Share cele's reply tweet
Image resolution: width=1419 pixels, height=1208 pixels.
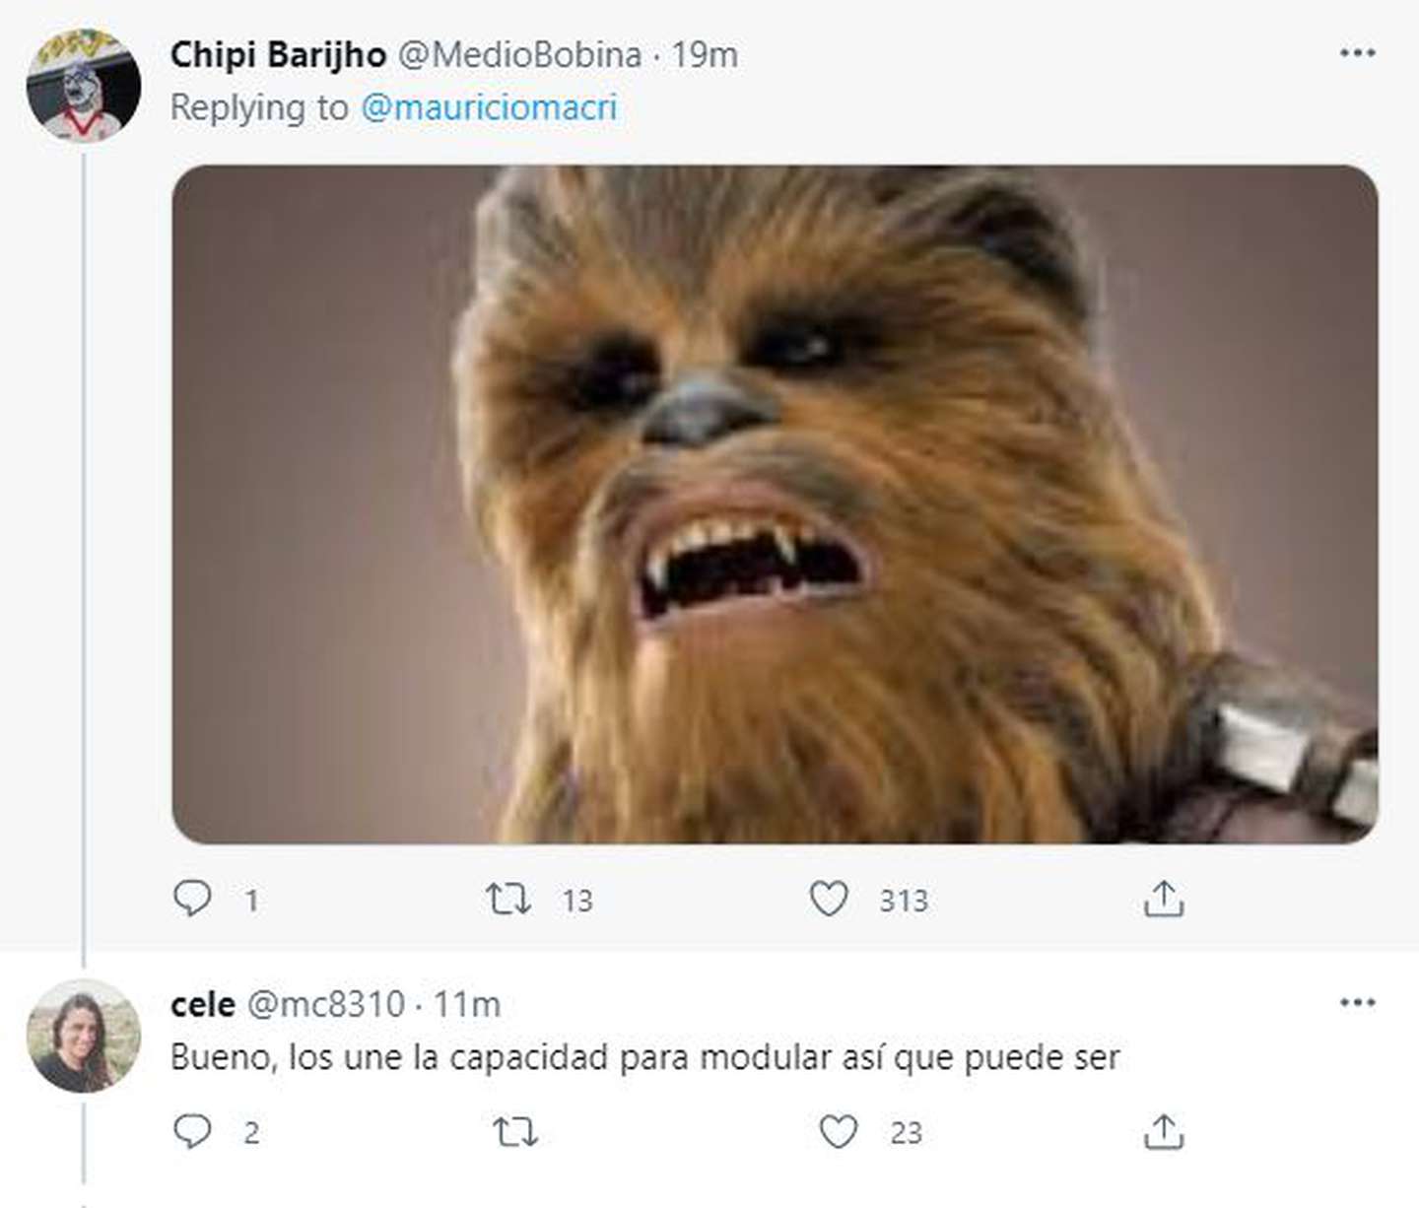pyautogui.click(x=1164, y=1132)
